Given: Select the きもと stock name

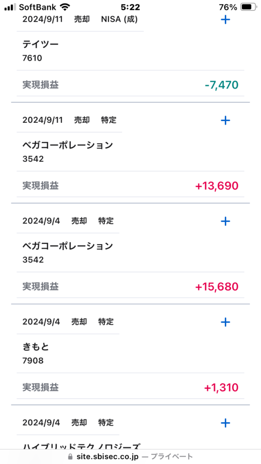Looking at the screenshot, I should (x=36, y=347).
